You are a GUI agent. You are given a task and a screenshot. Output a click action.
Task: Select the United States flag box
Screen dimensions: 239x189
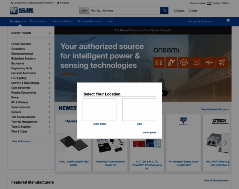click(99, 110)
